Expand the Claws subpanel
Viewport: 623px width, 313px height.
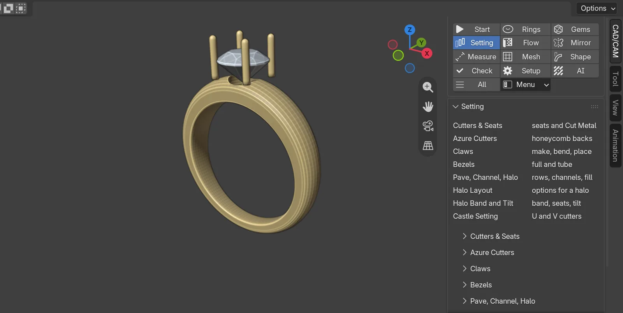(476, 269)
